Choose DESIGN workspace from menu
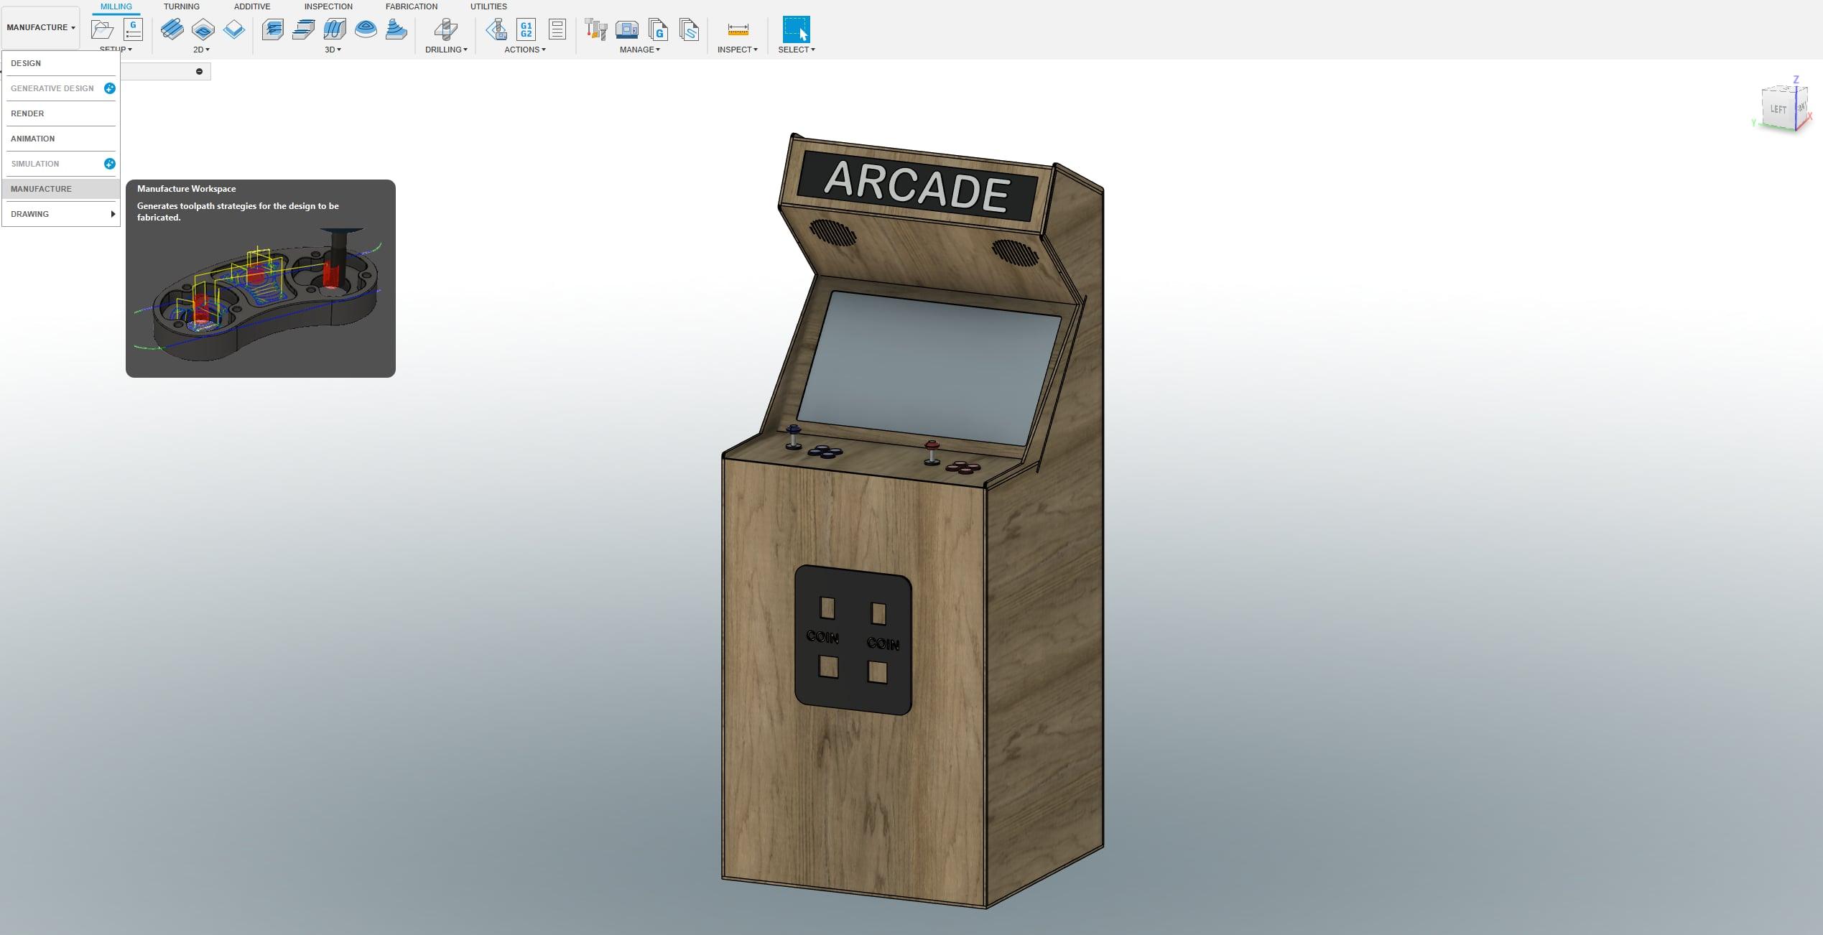1823x935 pixels. tap(61, 63)
